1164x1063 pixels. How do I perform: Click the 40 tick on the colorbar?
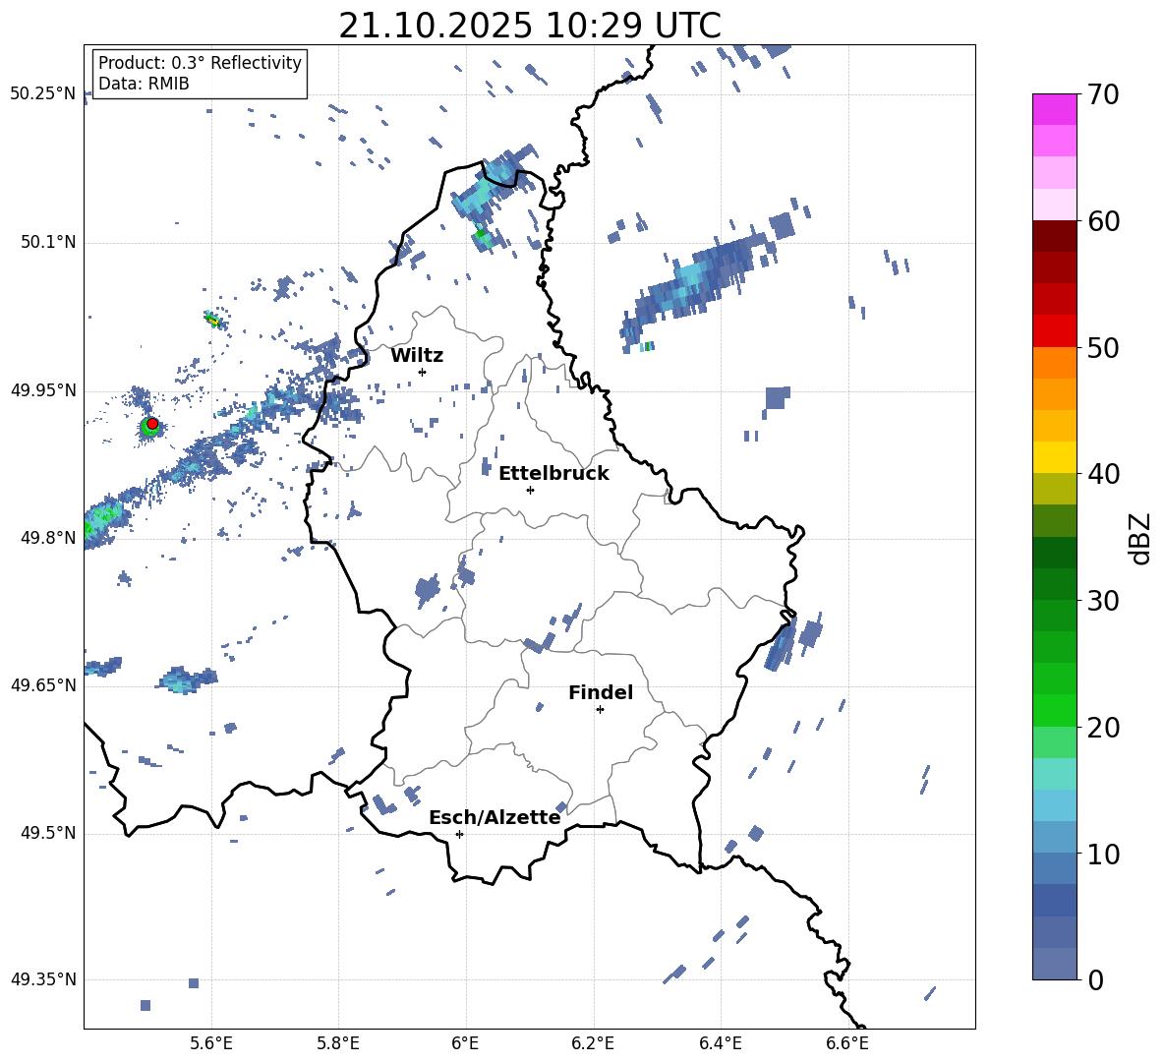(x=1102, y=474)
